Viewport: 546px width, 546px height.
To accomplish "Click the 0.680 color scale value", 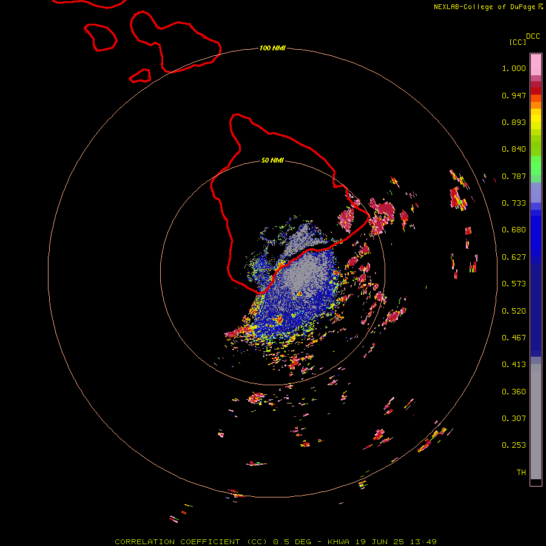I will (514, 230).
